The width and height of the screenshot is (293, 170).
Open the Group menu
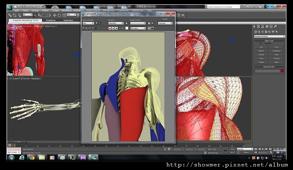click(35, 10)
